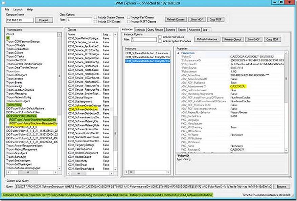297x201 pixels.
Task: Click Copy MOF in Instance Options
Action: tap(272, 39)
